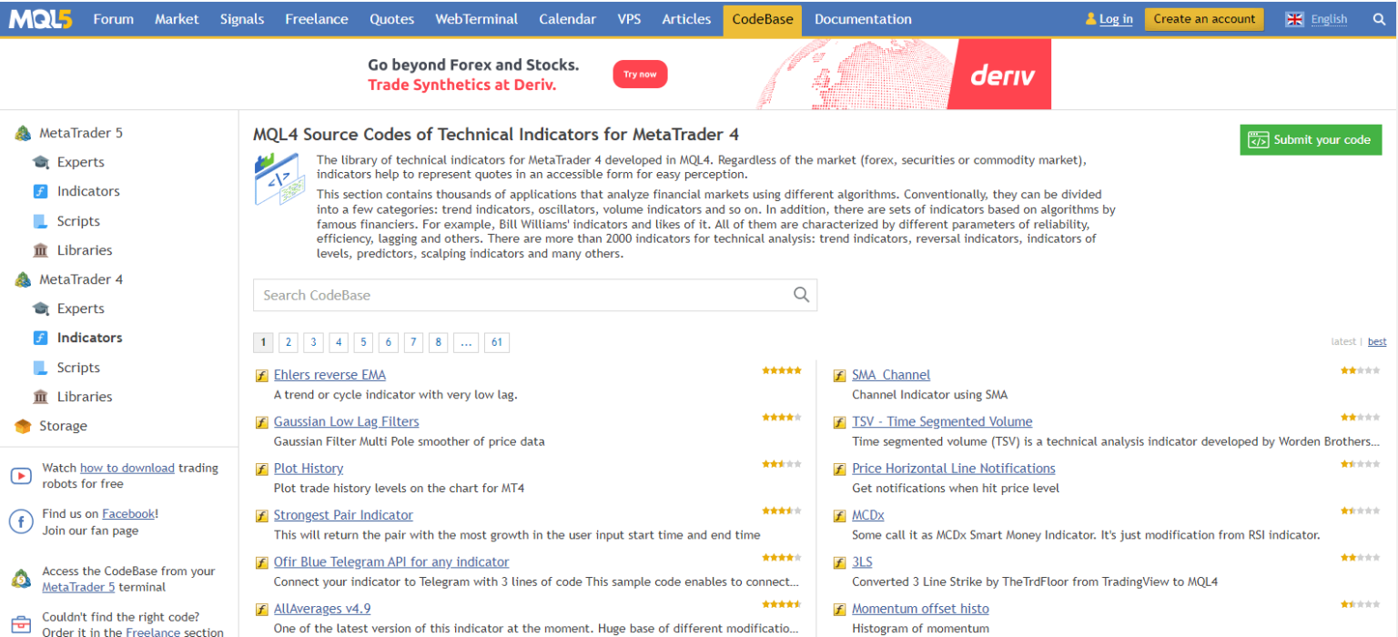Switch to the CodeBase tab

(762, 18)
